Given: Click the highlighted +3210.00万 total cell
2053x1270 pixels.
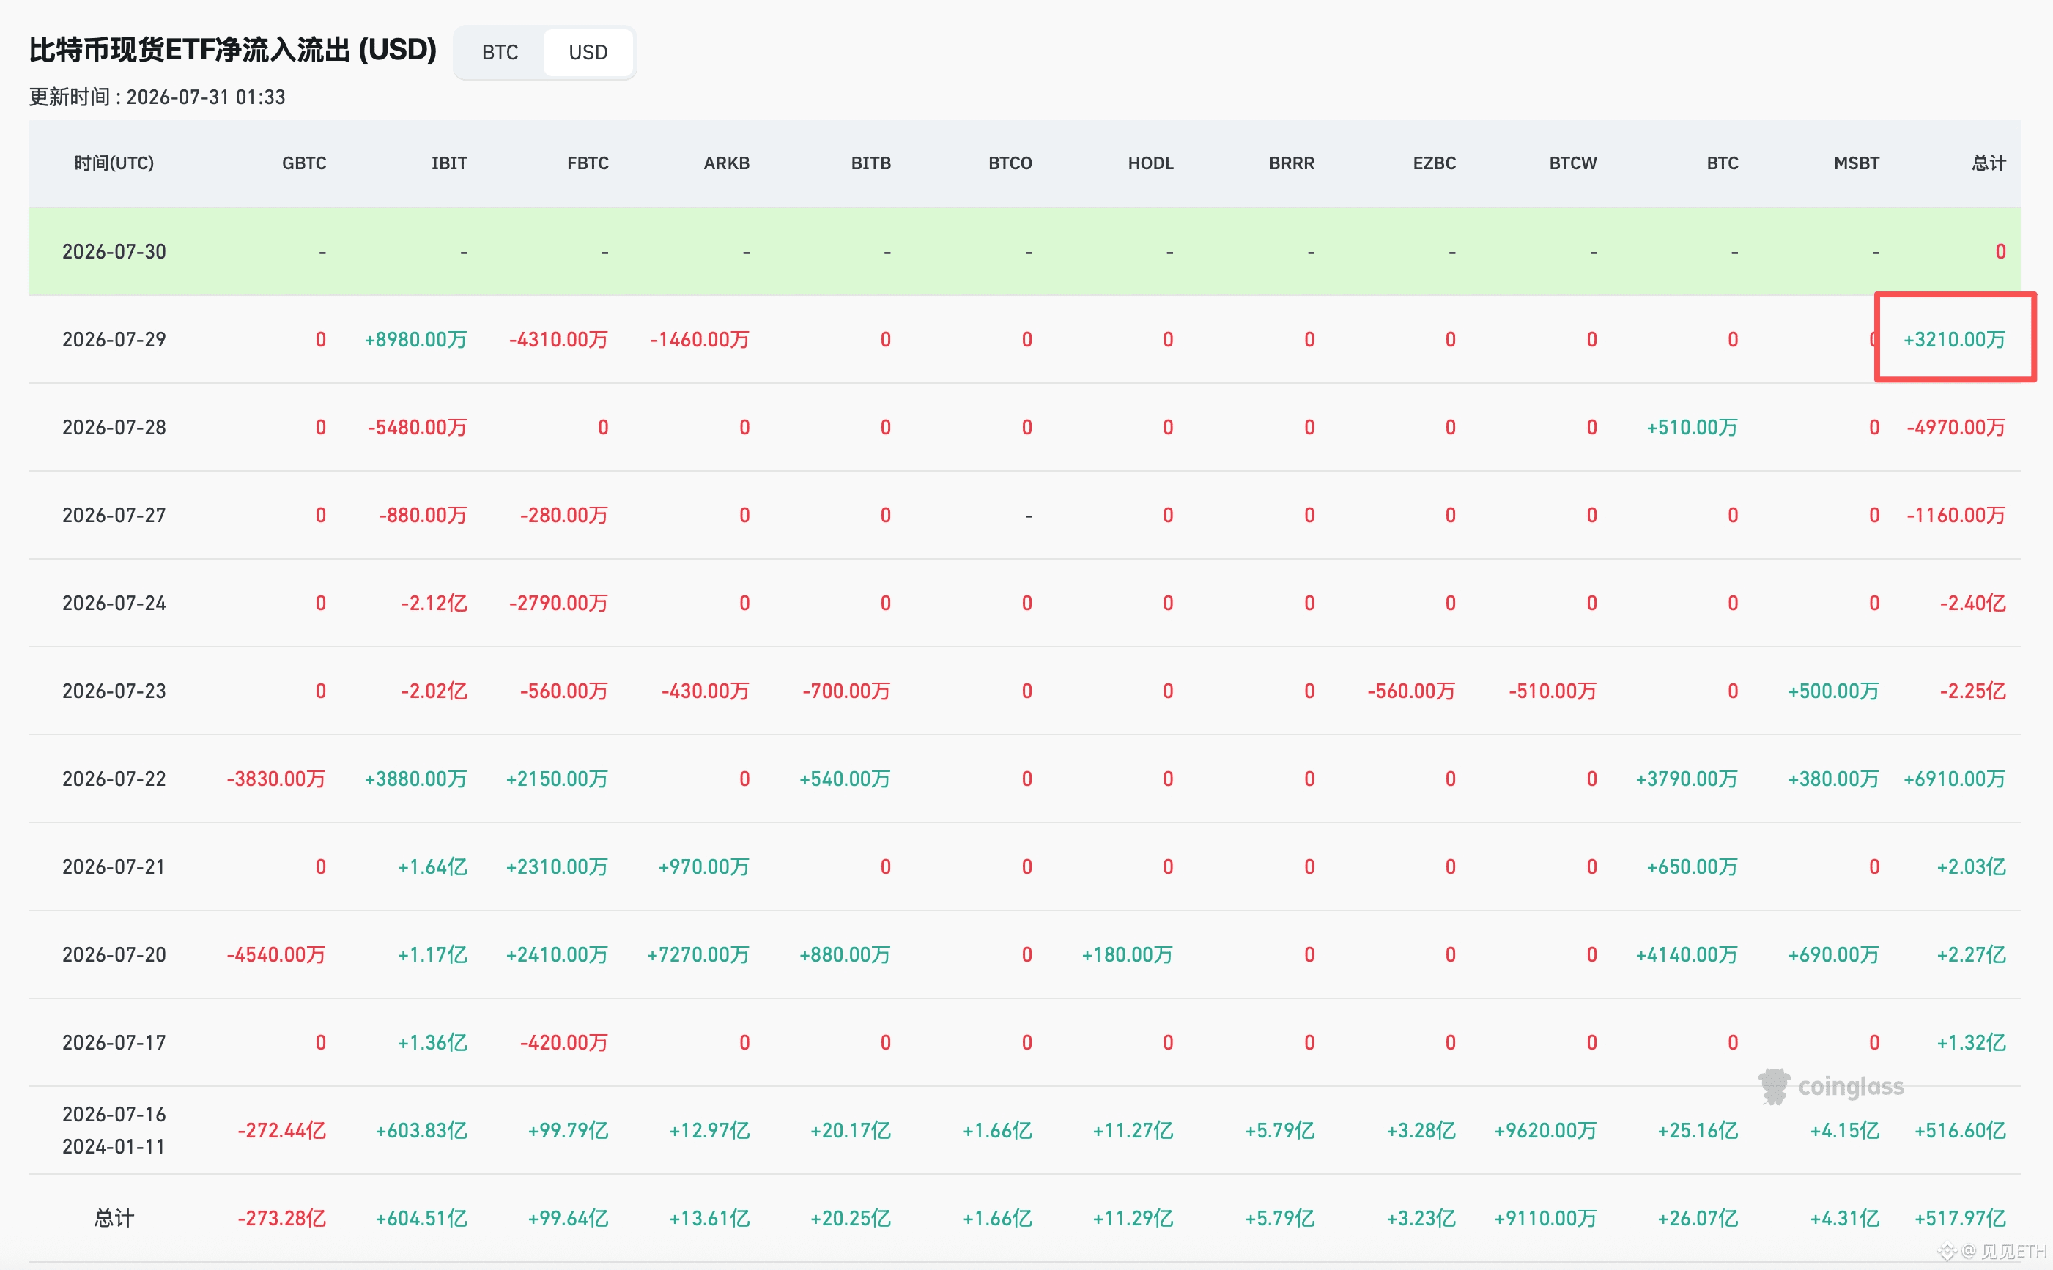Looking at the screenshot, I should pos(1955,339).
